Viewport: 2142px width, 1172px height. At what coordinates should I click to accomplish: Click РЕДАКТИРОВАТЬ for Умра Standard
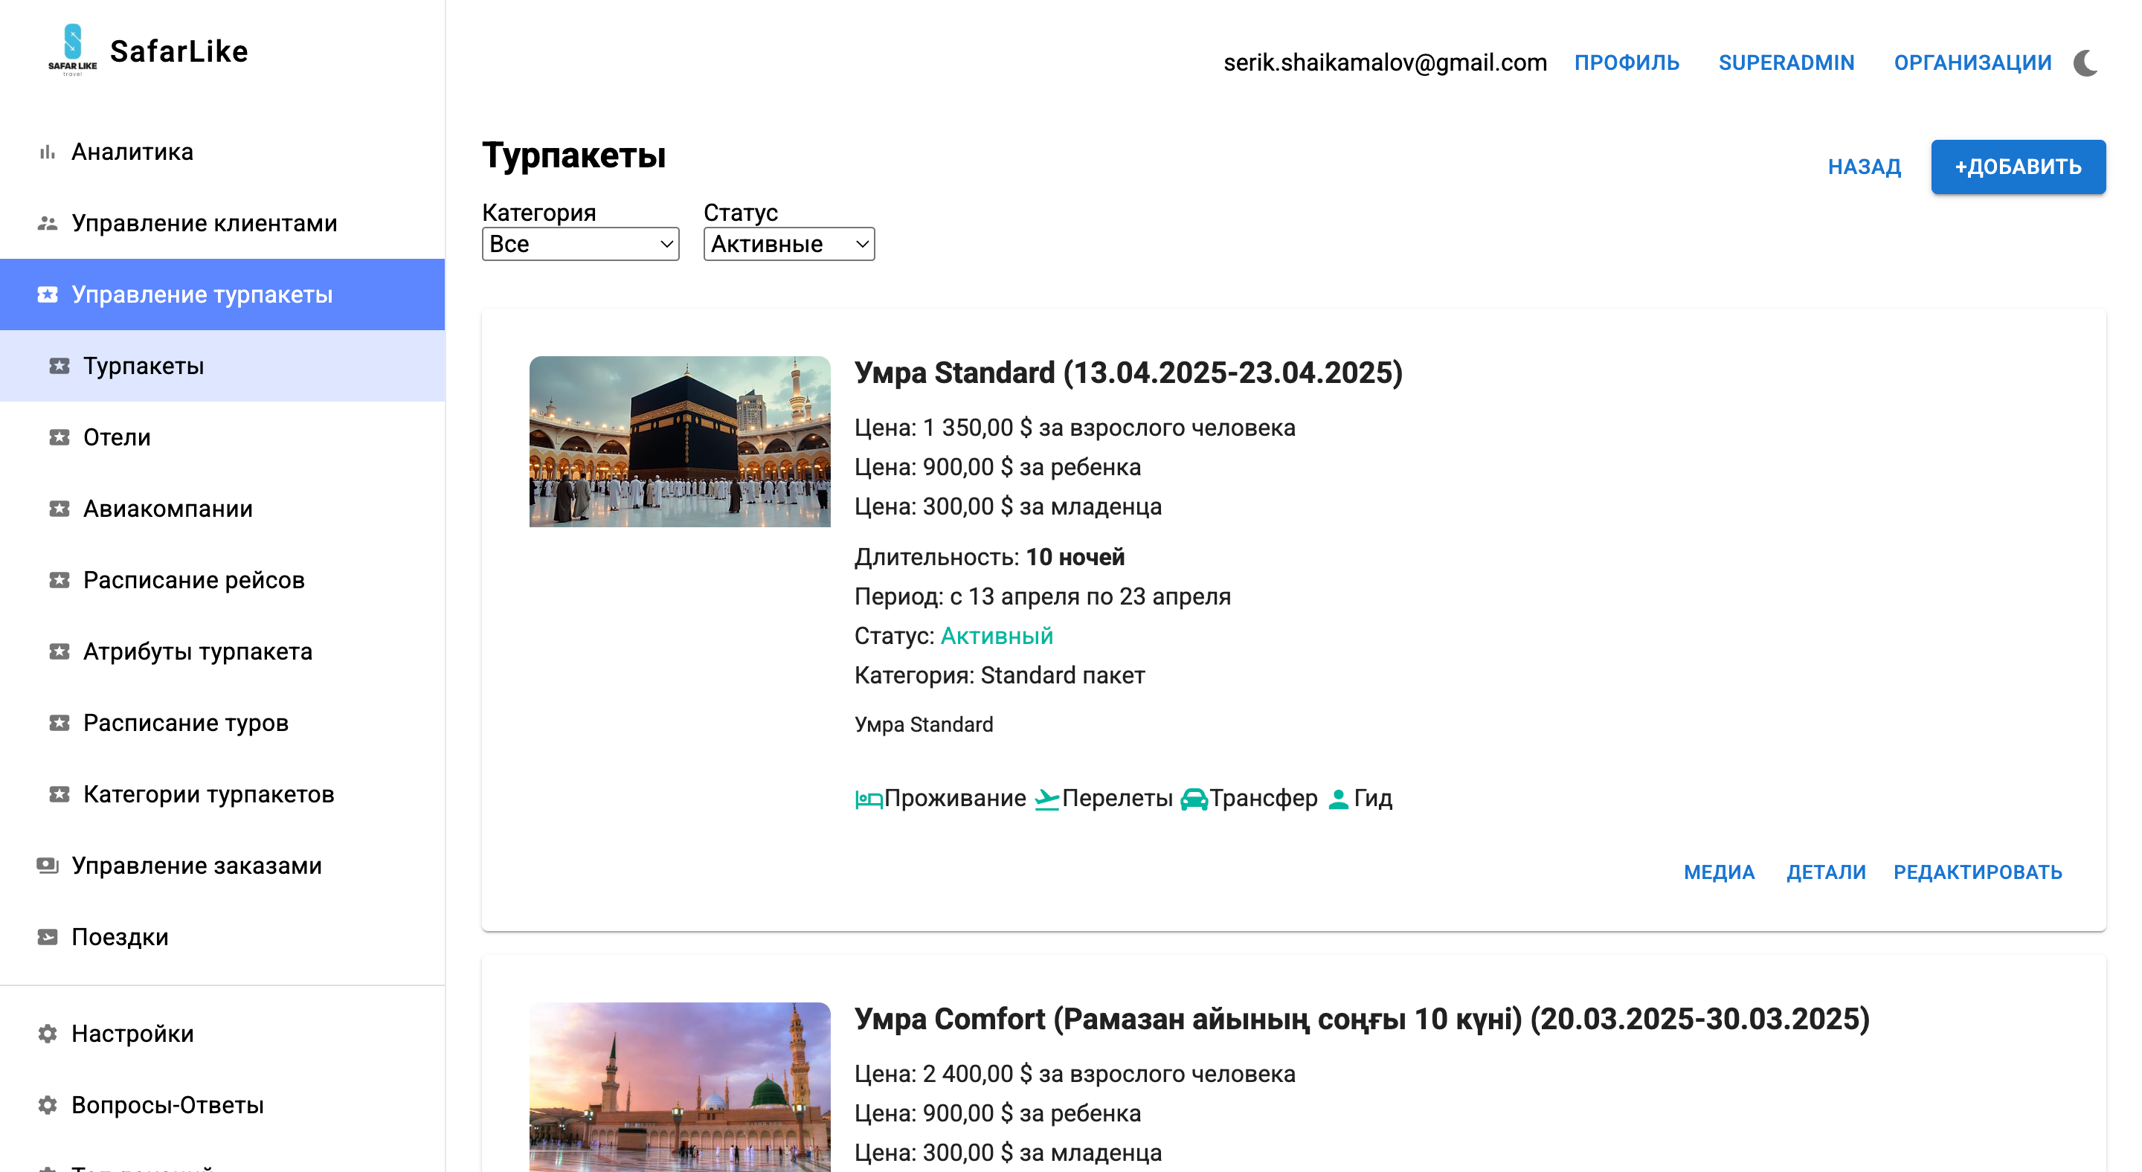1978,873
